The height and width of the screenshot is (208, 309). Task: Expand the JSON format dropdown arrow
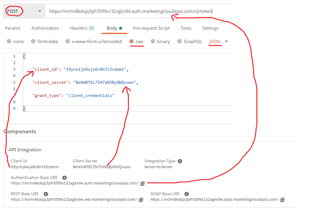click(226, 41)
